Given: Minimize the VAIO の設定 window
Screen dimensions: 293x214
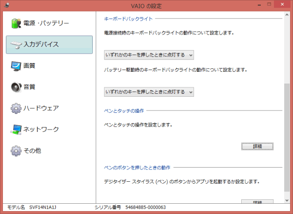Looking at the screenshot, I should [259, 5].
